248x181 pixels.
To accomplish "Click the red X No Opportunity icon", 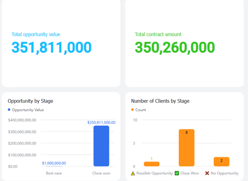I will pos(207,173).
